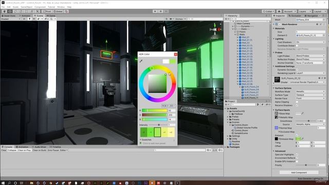The height and width of the screenshot is (185, 329).
Task: Open the Account dropdown
Action: coord(290,11)
